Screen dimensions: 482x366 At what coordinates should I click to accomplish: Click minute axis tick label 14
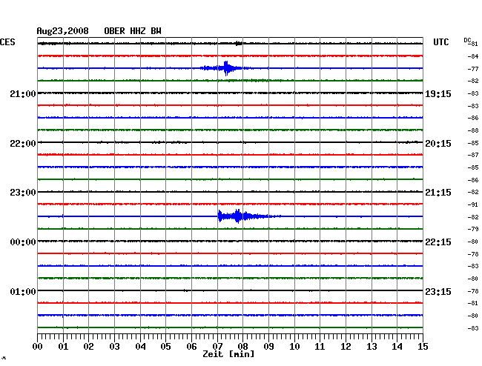397,346
